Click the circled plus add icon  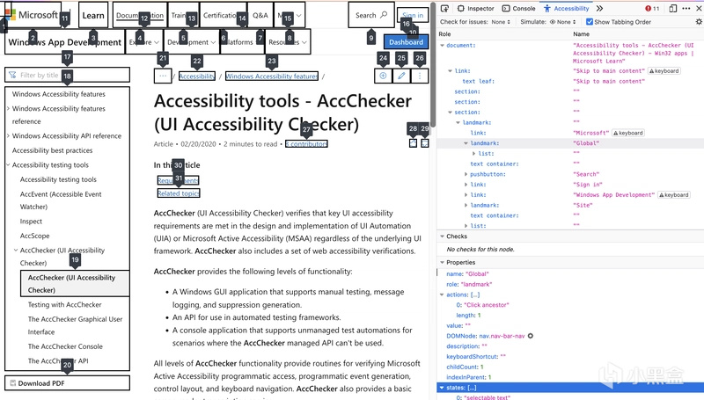click(x=383, y=76)
